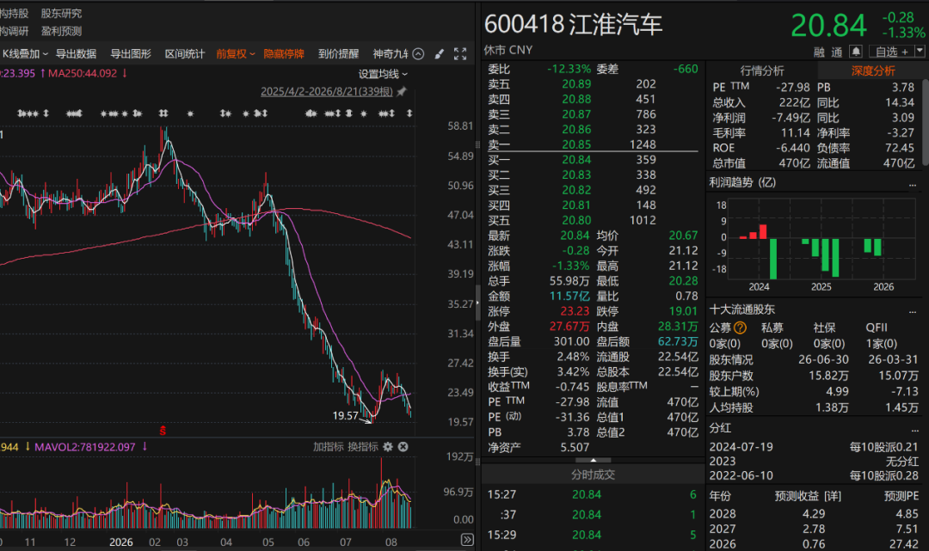Click 换指标 to change the indicator
The height and width of the screenshot is (551, 929).
click(363, 447)
